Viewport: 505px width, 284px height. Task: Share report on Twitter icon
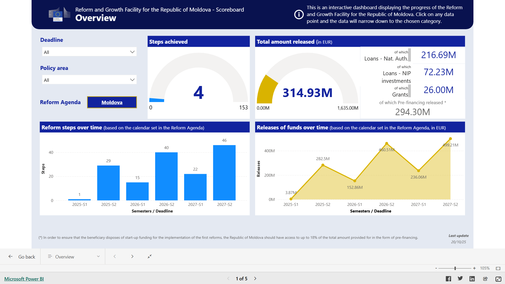point(460,278)
